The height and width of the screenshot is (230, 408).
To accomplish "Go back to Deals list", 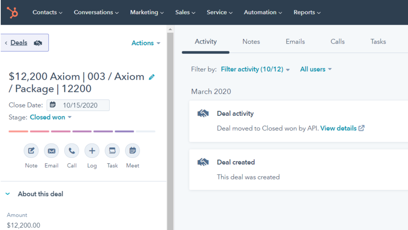I will click(19, 43).
